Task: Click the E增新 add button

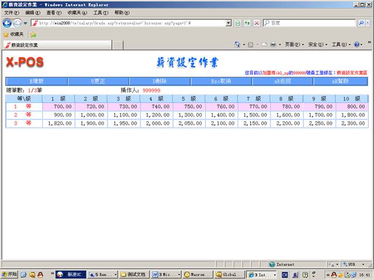Action: coord(36,81)
